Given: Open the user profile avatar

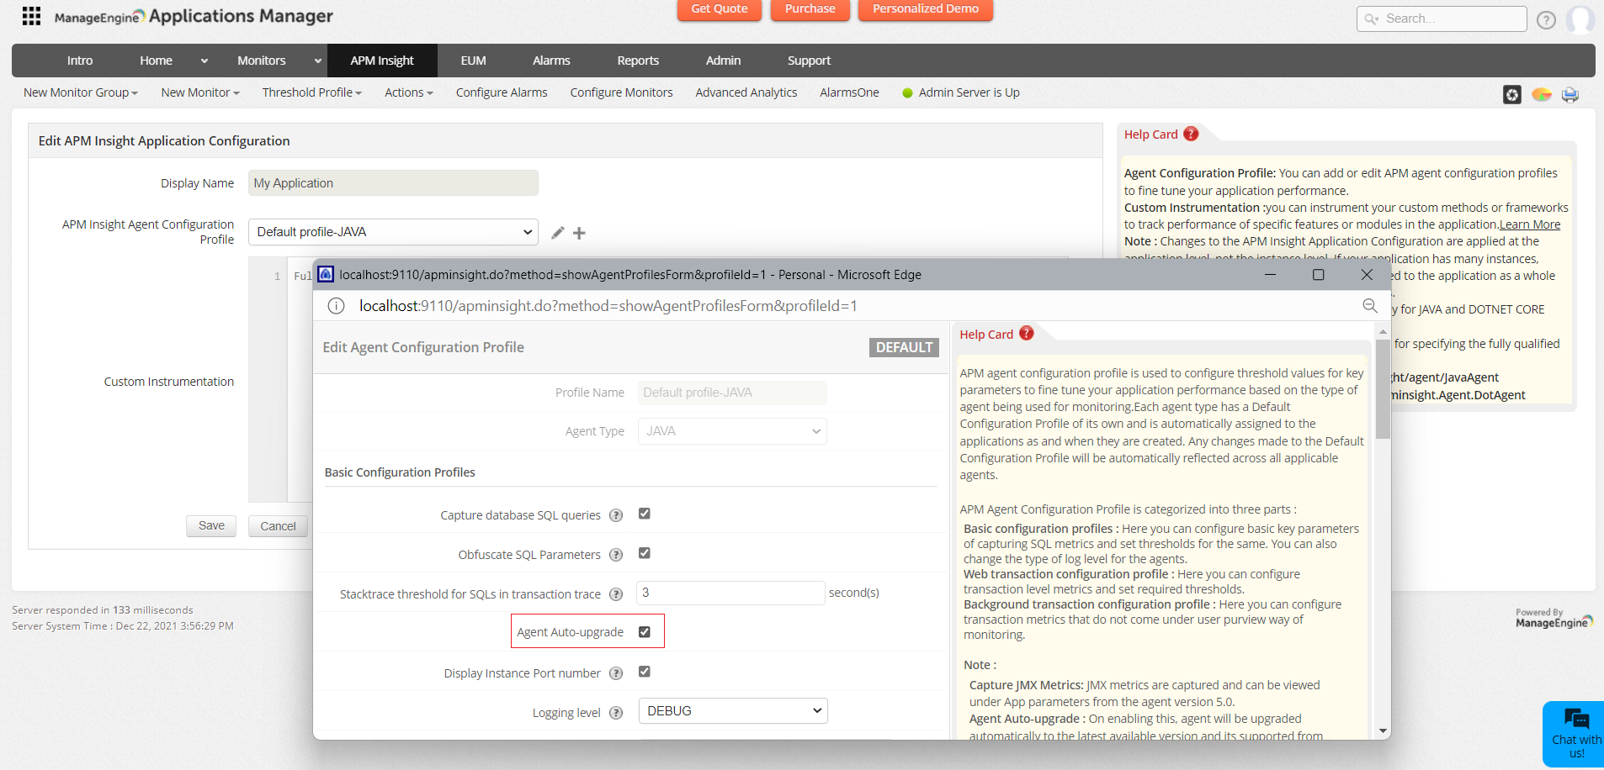Looking at the screenshot, I should 1580,19.
